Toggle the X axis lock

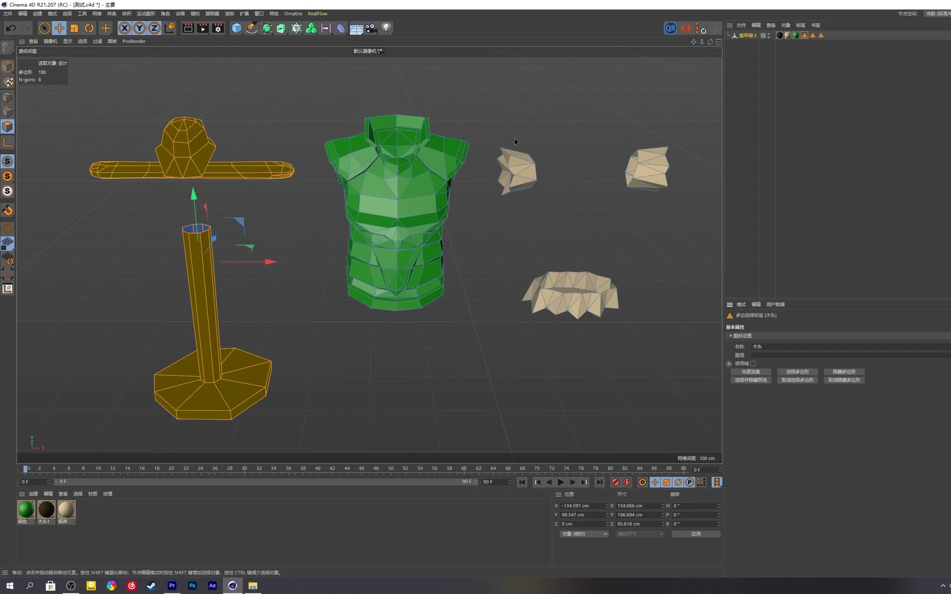124,28
